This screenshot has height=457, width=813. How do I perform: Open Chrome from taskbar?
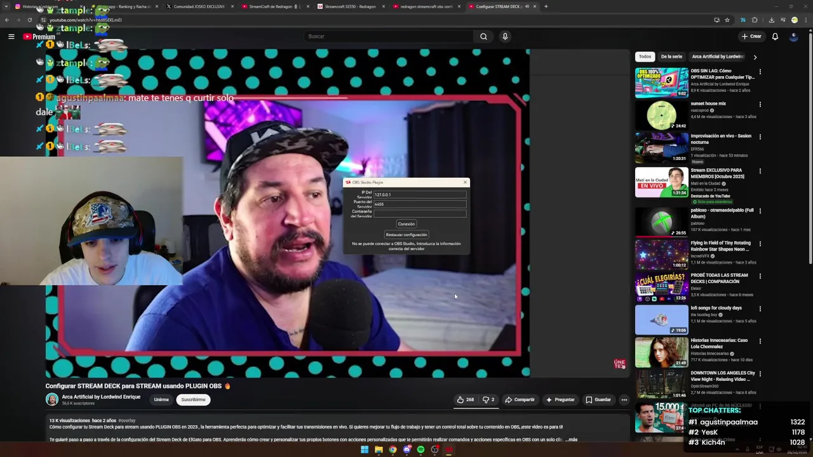click(393, 450)
